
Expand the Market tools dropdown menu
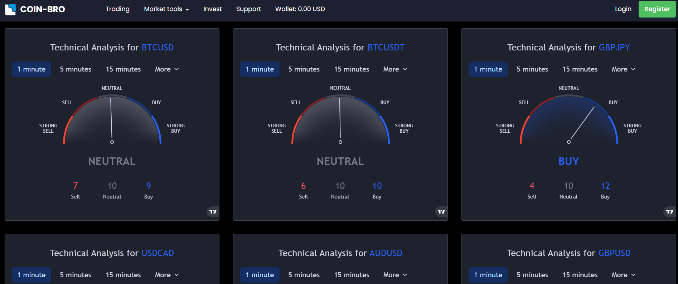(166, 9)
